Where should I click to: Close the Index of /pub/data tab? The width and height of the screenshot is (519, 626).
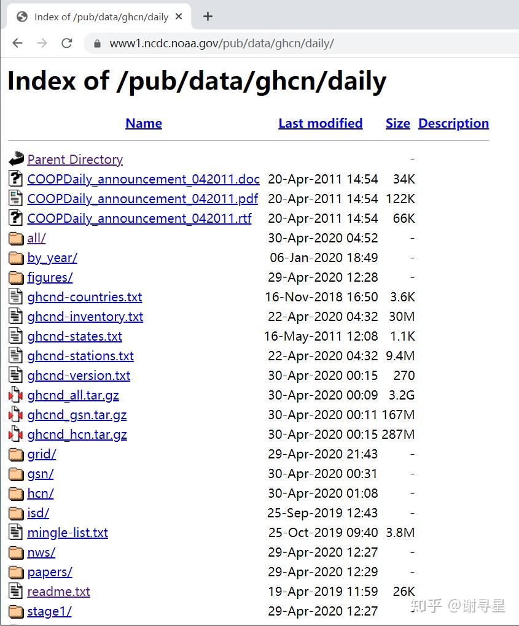pos(179,17)
